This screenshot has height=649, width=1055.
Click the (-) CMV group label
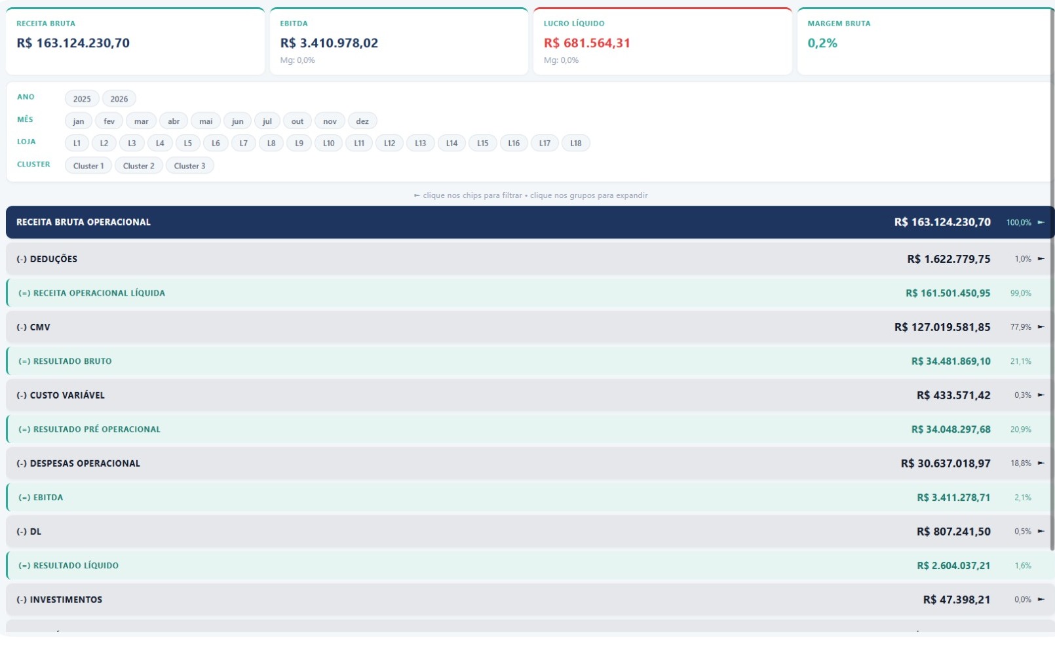[33, 327]
